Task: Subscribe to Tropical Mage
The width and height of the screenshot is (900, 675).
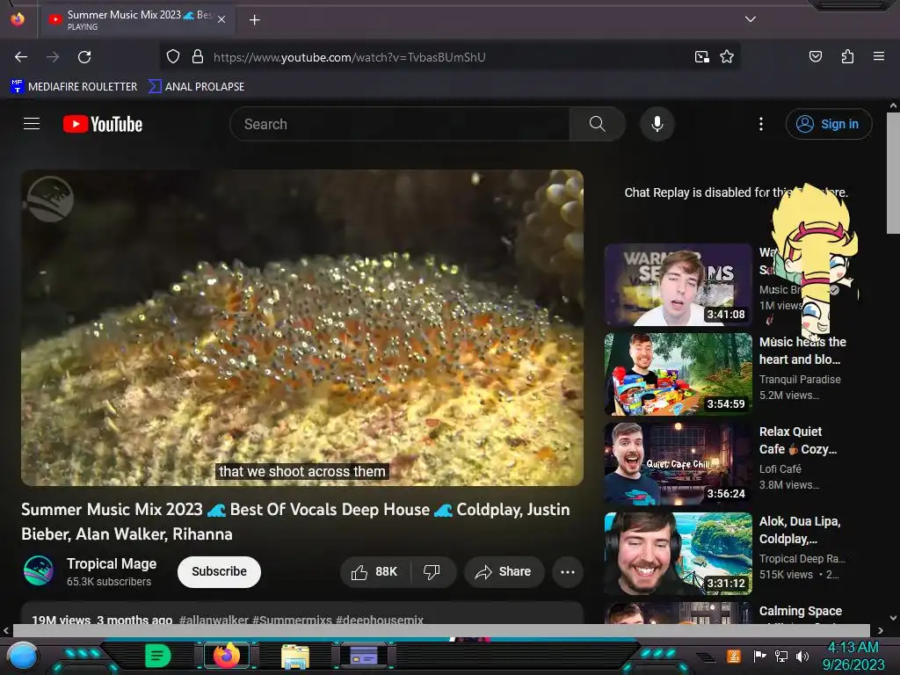Action: [x=219, y=571]
